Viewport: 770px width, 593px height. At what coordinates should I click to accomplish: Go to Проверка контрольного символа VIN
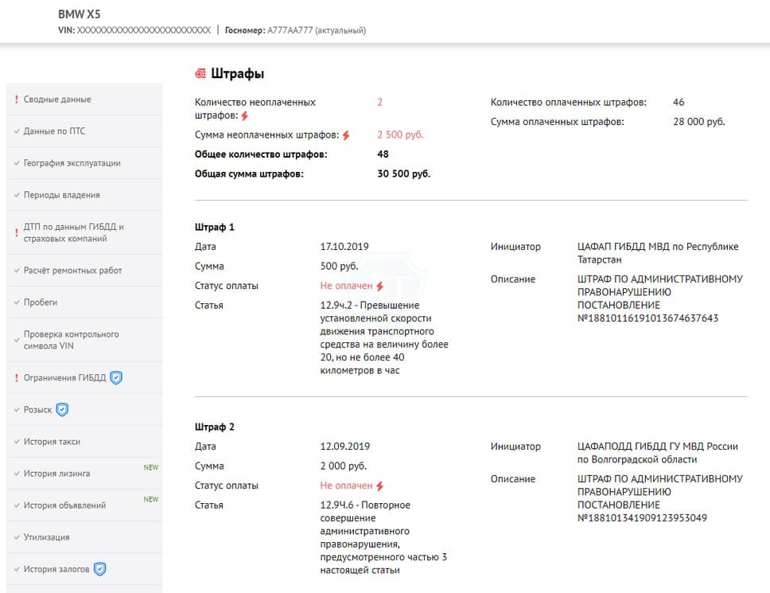pyautogui.click(x=84, y=340)
